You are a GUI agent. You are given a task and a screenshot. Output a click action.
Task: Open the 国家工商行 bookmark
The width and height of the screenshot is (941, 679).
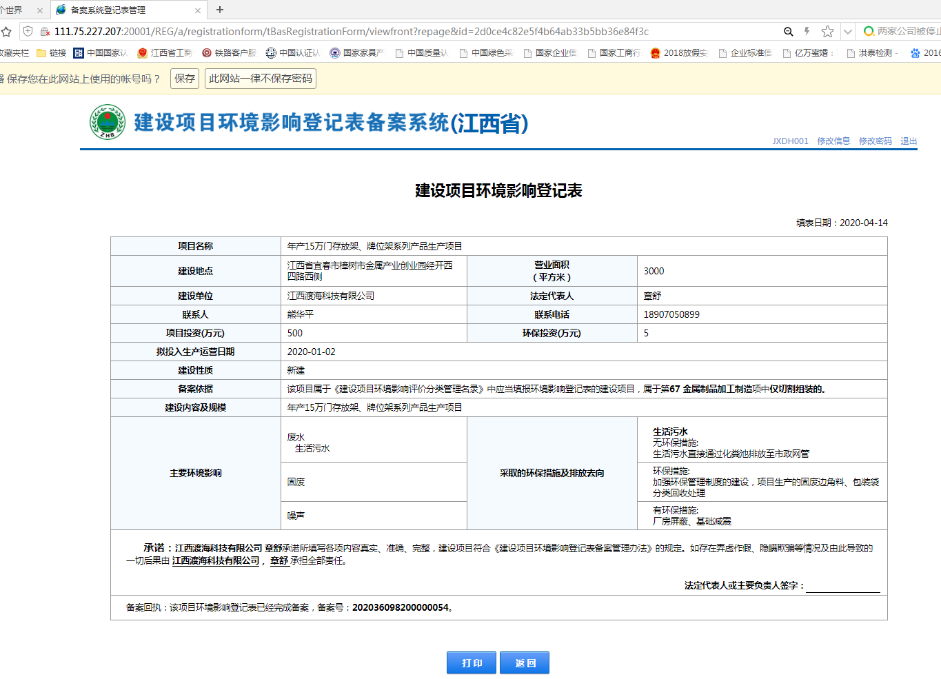coord(614,52)
